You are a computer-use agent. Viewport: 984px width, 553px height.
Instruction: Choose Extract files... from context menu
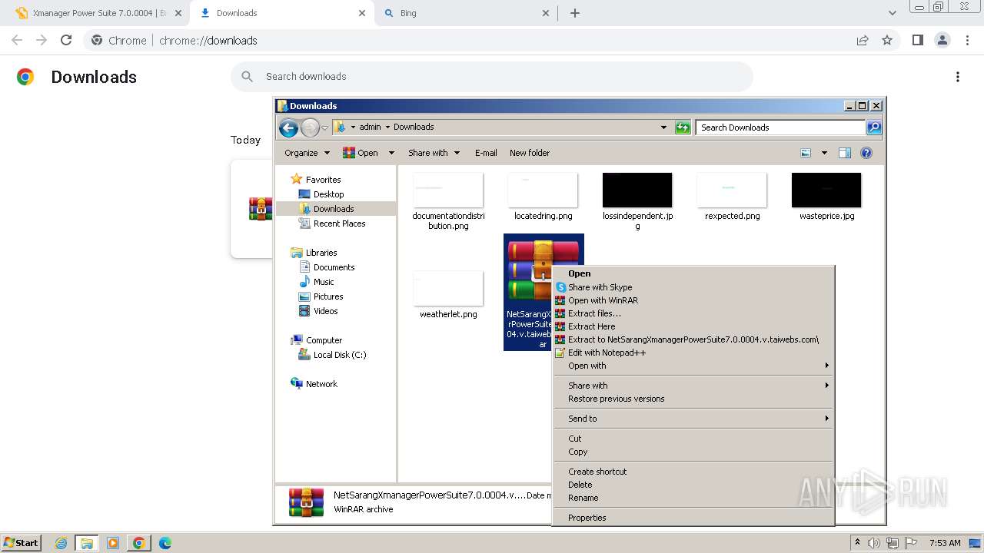pos(693,313)
